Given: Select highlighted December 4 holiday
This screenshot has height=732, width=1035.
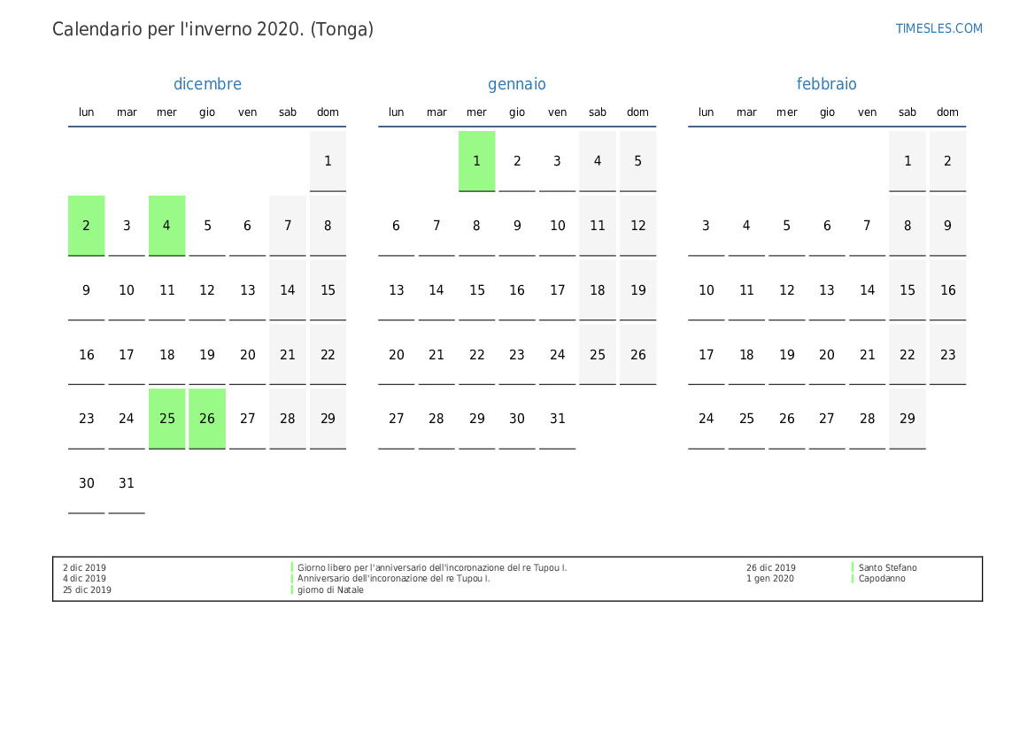Looking at the screenshot, I should pyautogui.click(x=167, y=226).
